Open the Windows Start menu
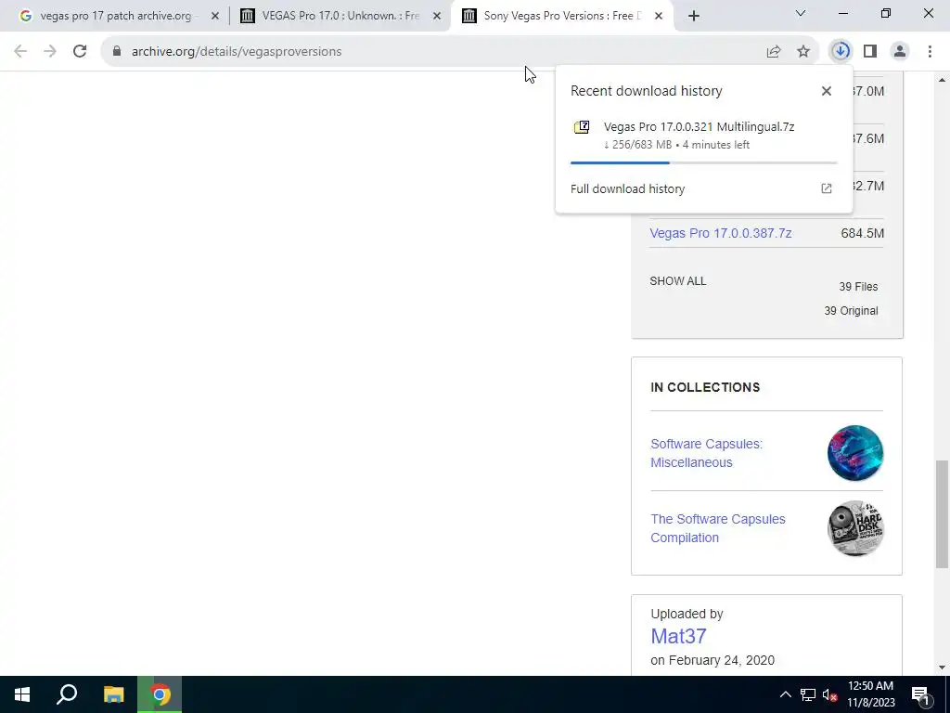950x713 pixels. [22, 694]
